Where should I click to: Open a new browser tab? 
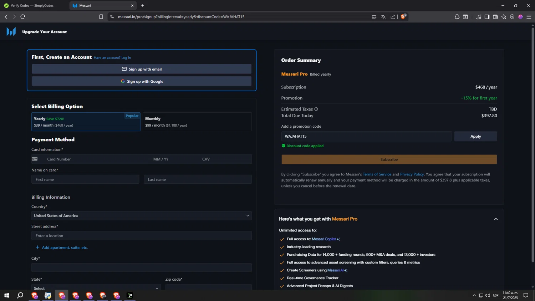pyautogui.click(x=143, y=6)
